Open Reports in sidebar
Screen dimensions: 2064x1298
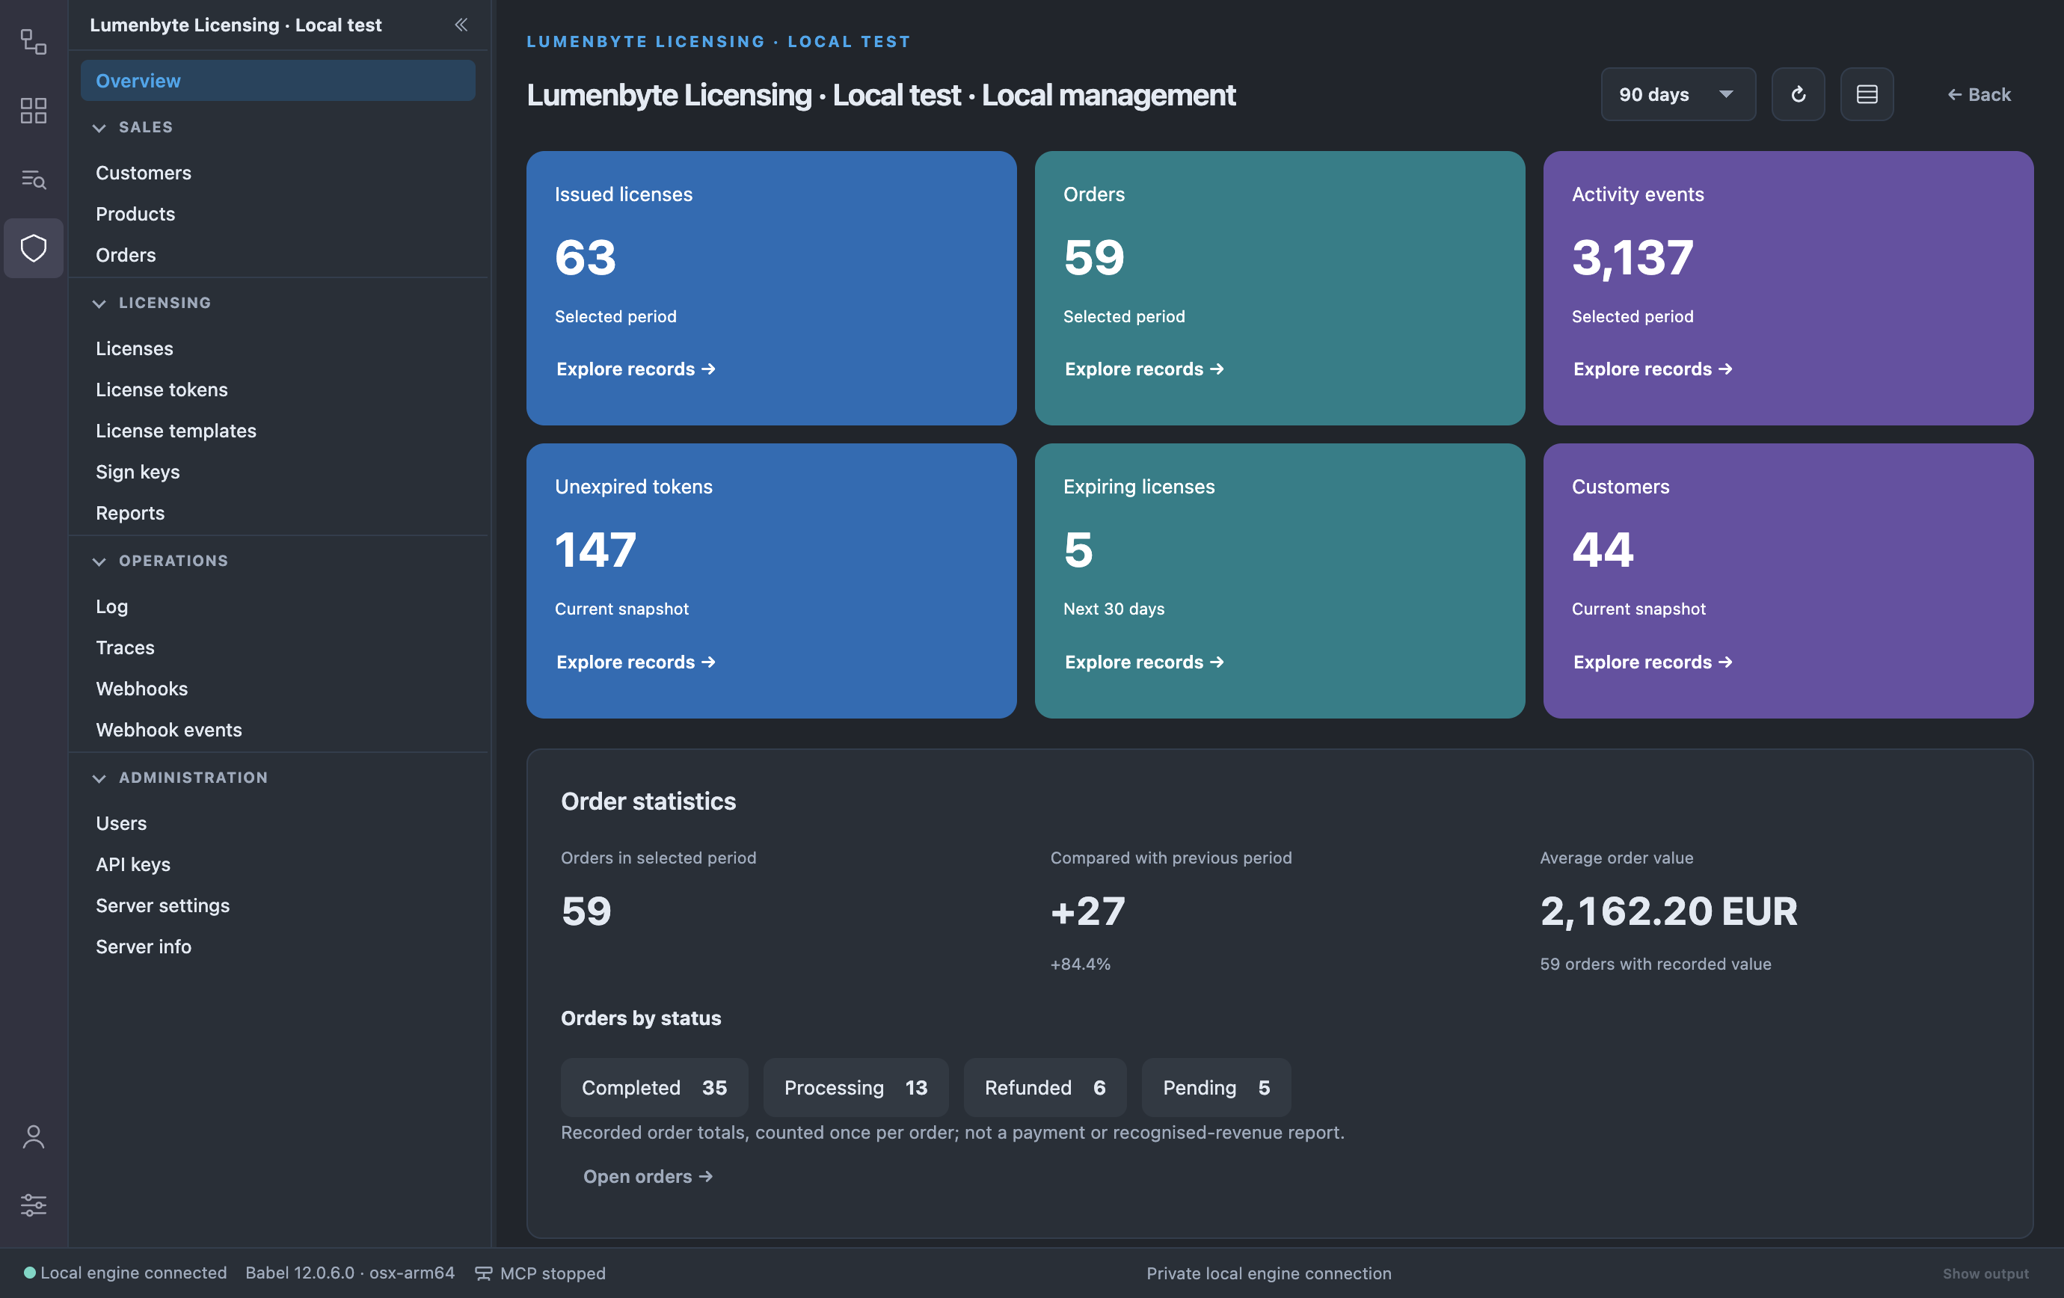coord(129,513)
